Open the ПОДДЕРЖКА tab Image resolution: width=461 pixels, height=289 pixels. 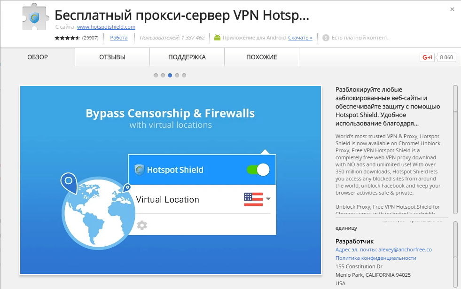(x=187, y=57)
